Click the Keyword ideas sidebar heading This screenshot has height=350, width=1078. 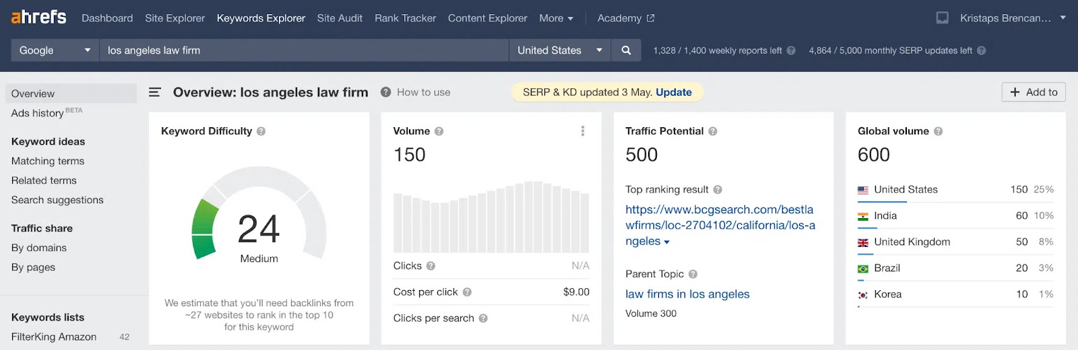tap(49, 141)
